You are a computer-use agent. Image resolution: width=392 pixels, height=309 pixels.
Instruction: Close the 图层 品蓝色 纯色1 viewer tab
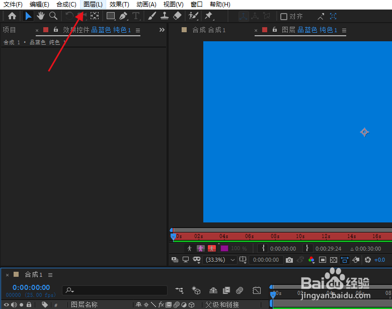(256, 31)
